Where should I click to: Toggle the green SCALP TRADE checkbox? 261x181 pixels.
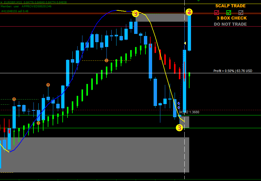point(229,13)
